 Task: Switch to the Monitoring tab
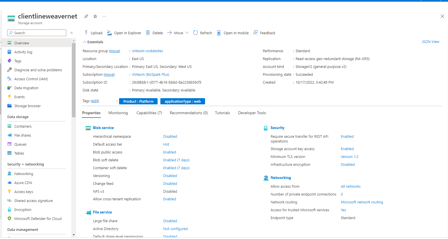pyautogui.click(x=118, y=113)
